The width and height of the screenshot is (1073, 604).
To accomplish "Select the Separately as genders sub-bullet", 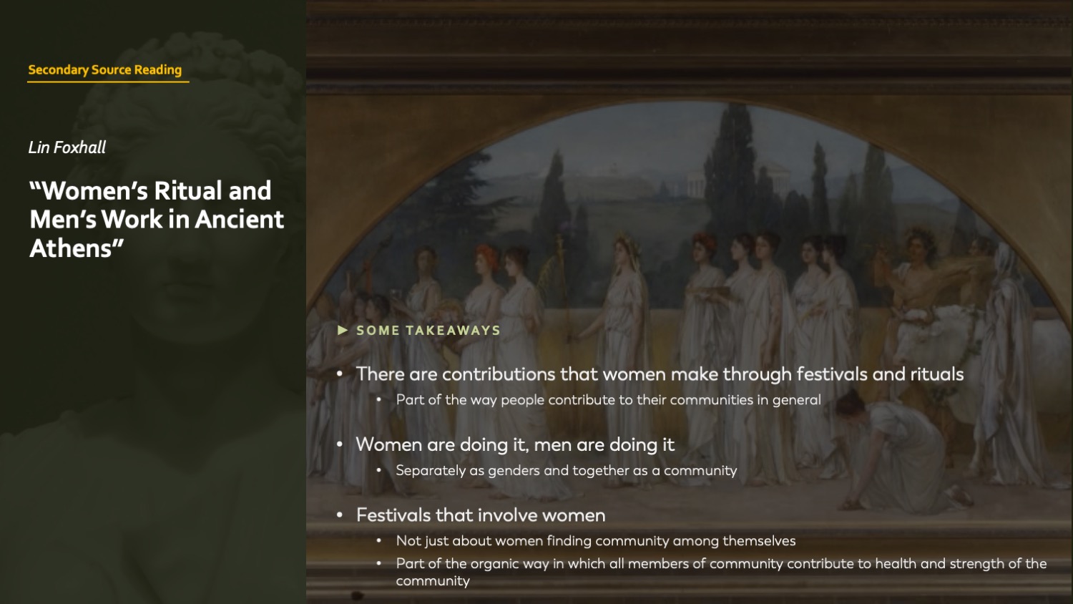I will (x=566, y=470).
